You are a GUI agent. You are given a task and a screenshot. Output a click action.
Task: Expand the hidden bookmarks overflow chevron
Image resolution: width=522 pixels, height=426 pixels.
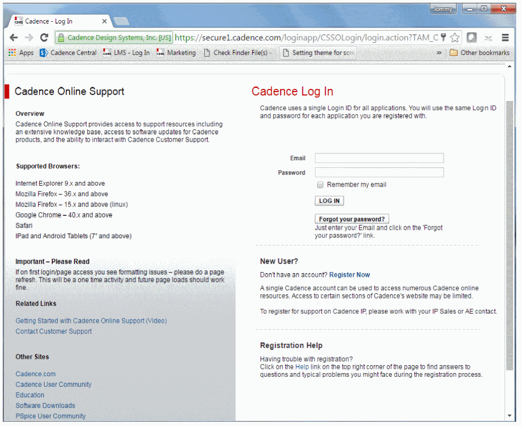[439, 52]
